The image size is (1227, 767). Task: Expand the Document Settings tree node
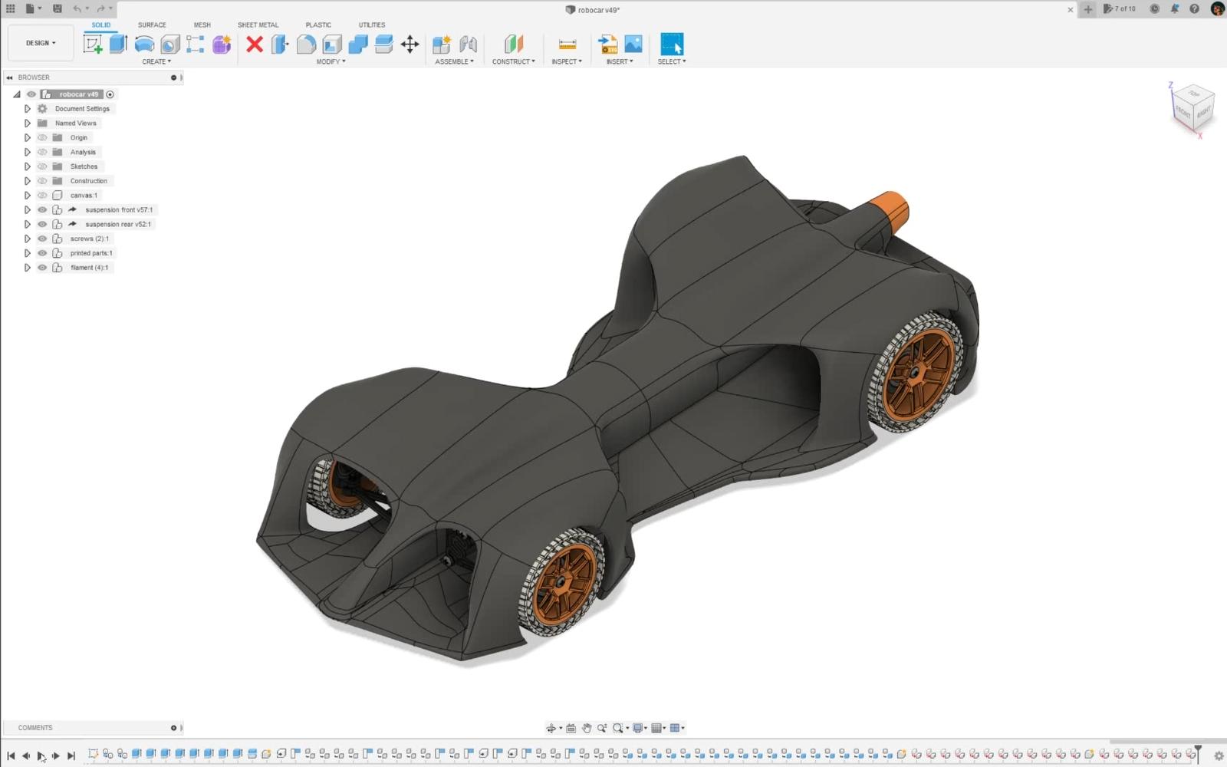(28, 108)
